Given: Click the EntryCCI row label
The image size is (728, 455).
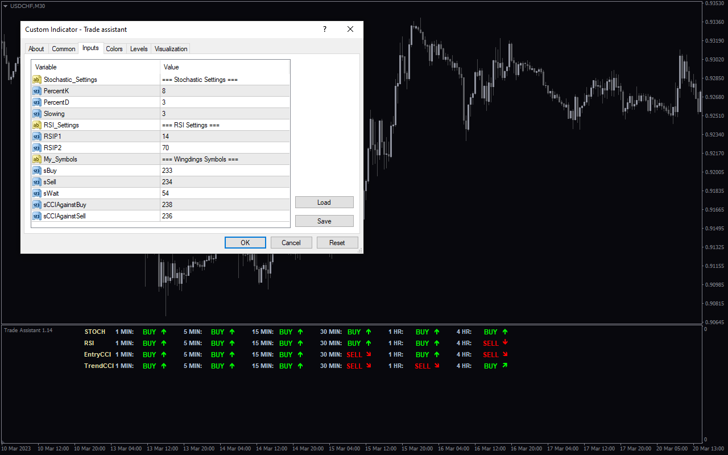Looking at the screenshot, I should [98, 354].
